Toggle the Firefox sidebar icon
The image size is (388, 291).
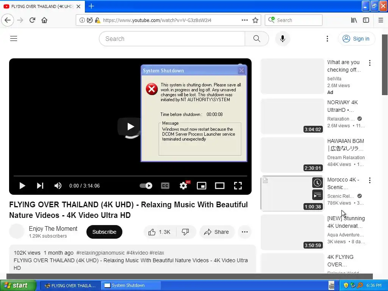[366, 20]
